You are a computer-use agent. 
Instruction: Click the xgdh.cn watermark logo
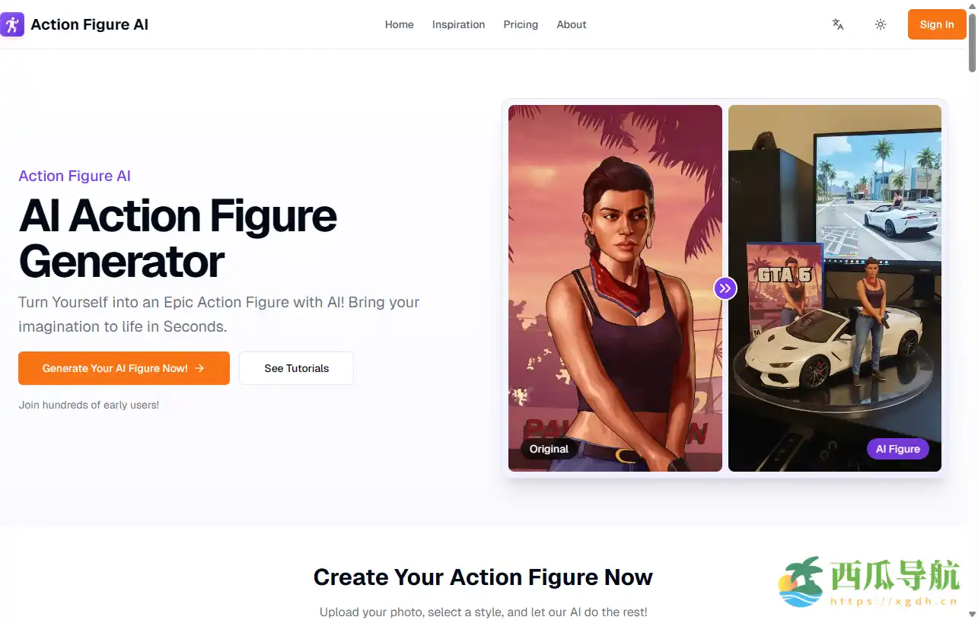(x=868, y=582)
